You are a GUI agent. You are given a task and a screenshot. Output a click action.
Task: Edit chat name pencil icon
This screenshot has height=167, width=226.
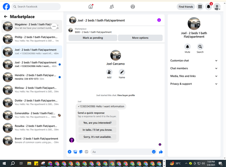pos(122,72)
